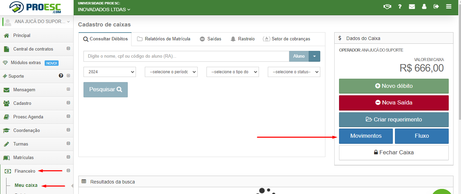Click the Suporte help circle icon
461x194 pixels.
(61, 76)
